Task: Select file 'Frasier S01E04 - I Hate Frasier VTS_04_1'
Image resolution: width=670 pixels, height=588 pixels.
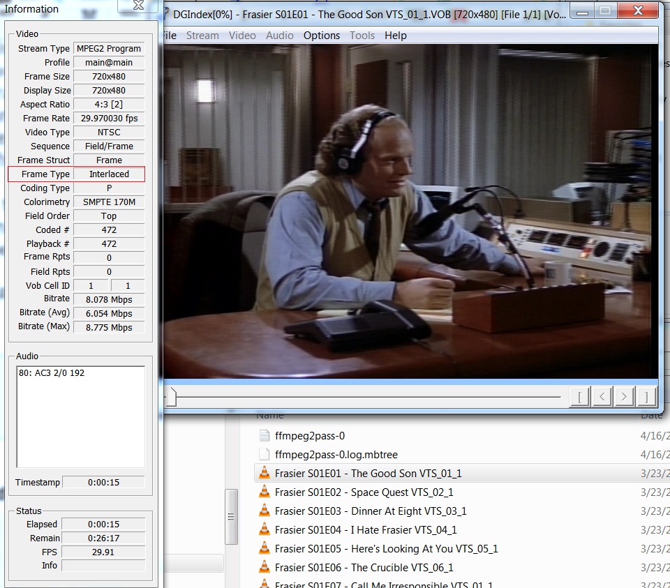Action: point(366,529)
